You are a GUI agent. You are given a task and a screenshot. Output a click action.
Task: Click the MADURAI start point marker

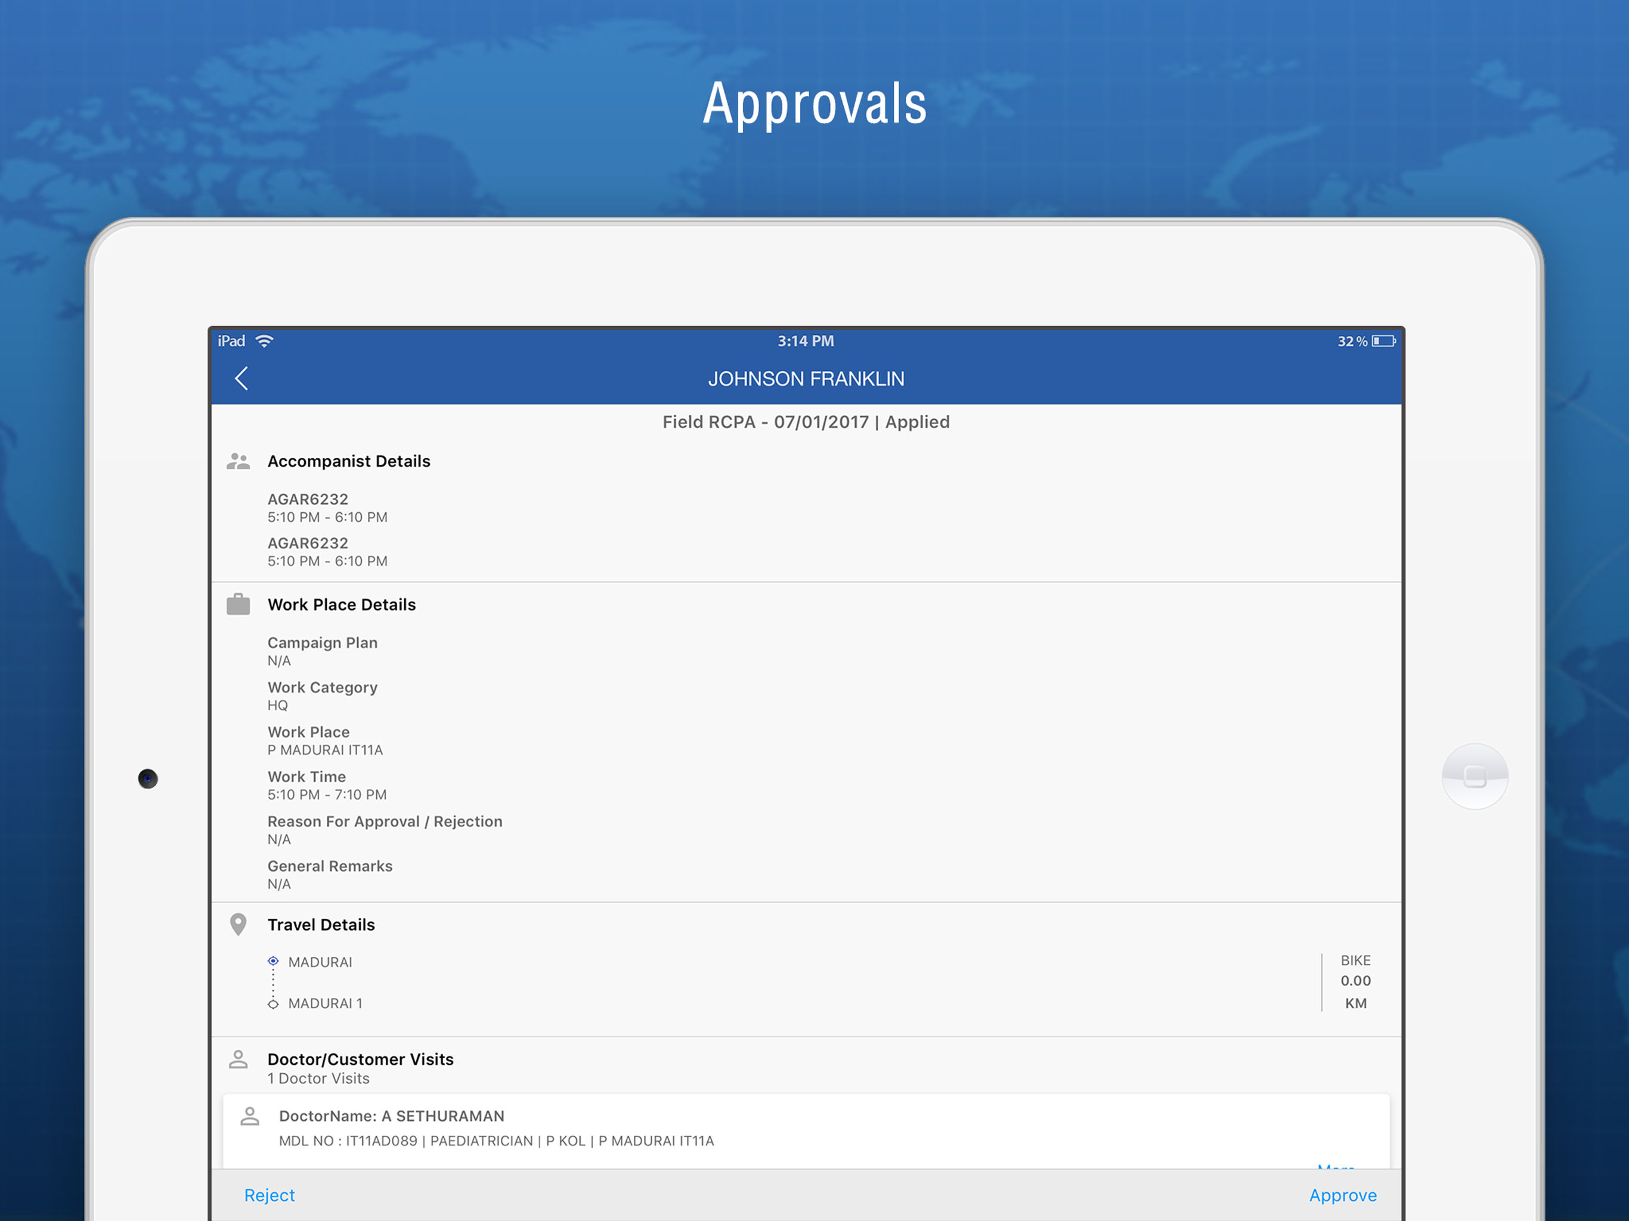[x=273, y=962]
